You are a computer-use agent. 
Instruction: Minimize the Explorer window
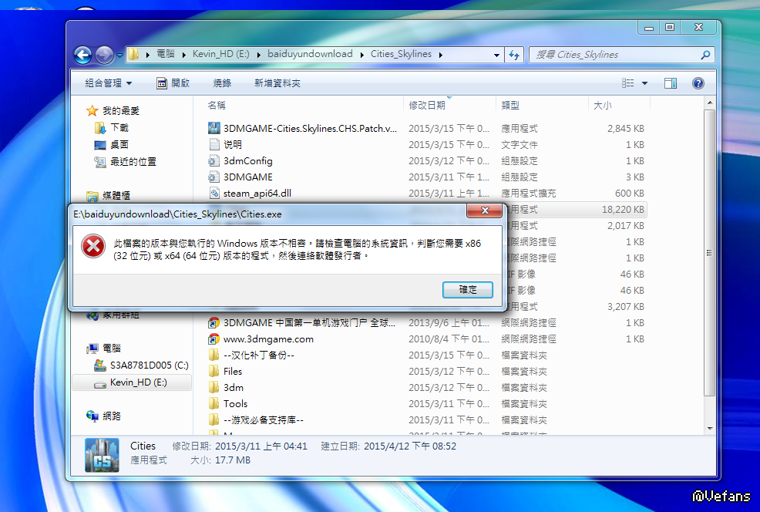(649, 28)
